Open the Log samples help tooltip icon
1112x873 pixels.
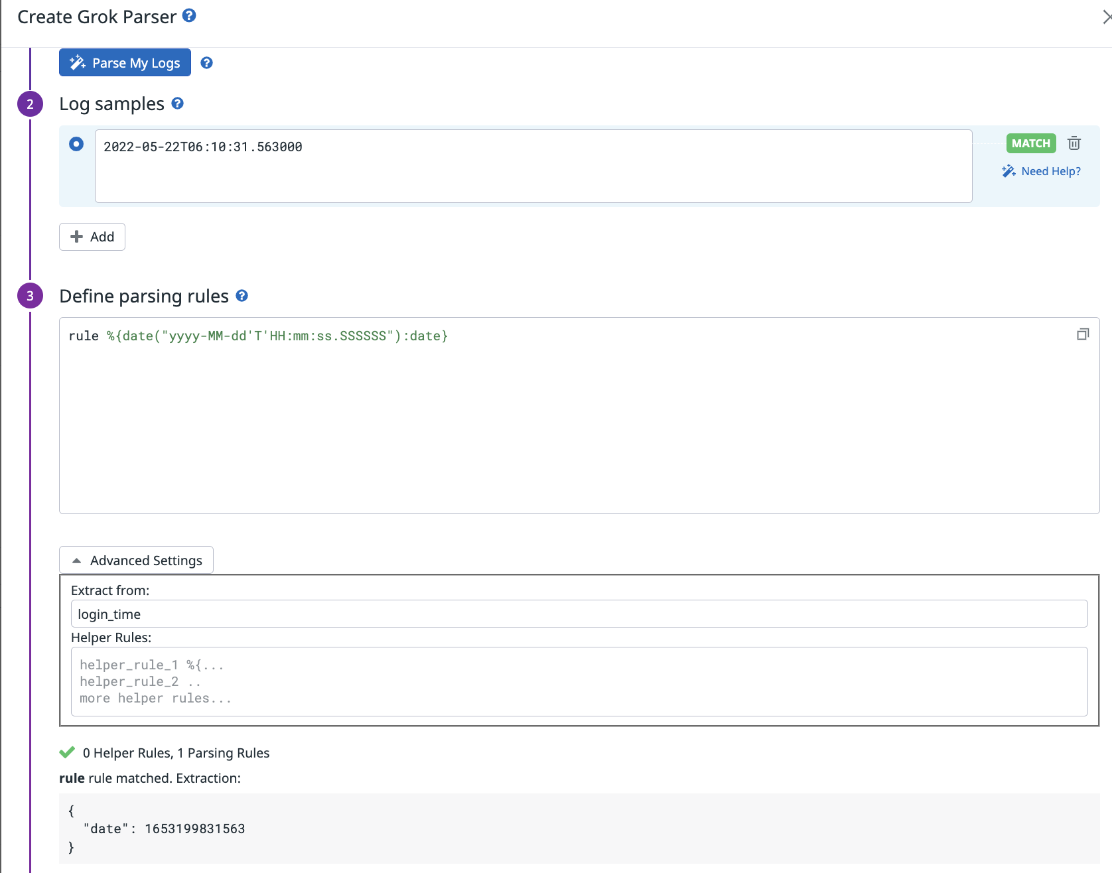point(177,103)
